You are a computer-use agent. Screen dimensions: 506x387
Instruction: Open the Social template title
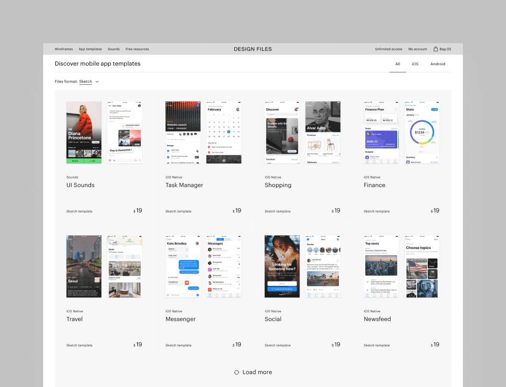pyautogui.click(x=273, y=319)
